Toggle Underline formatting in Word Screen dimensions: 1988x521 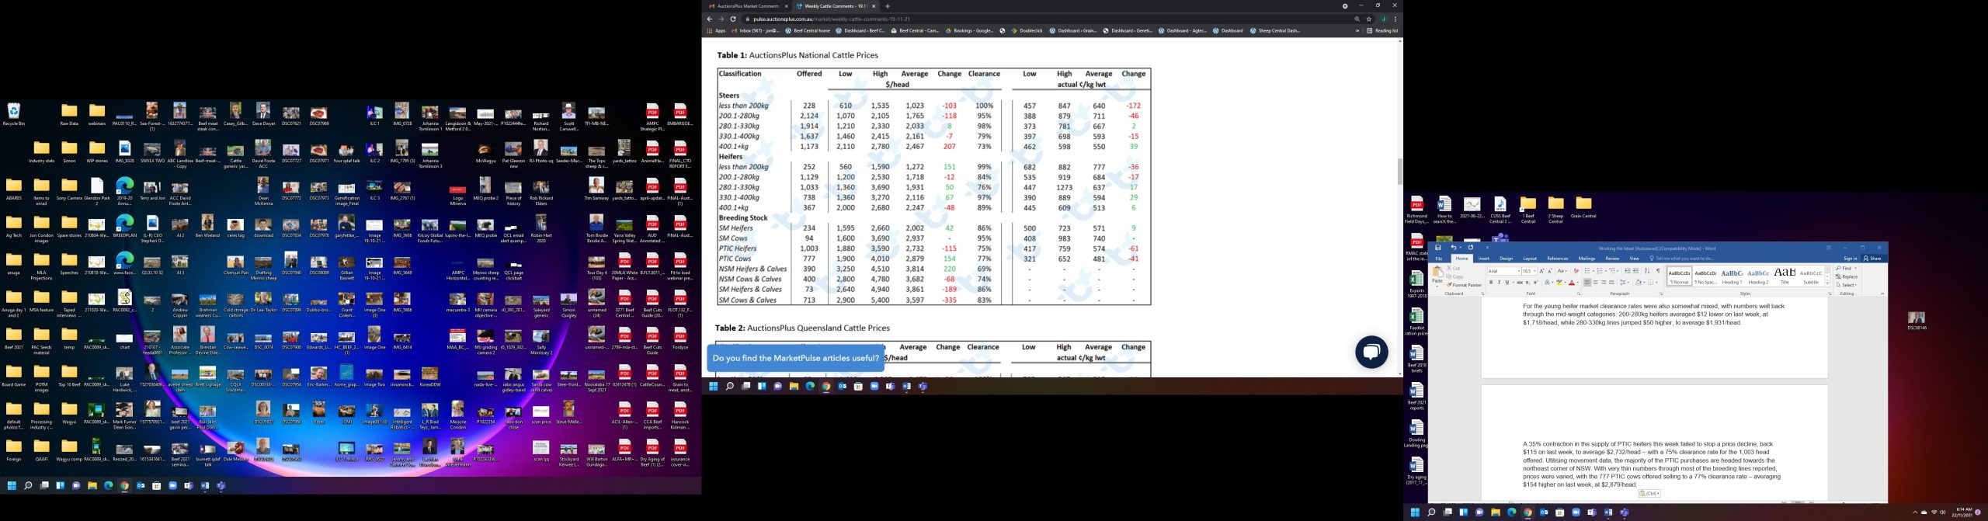click(x=1507, y=283)
